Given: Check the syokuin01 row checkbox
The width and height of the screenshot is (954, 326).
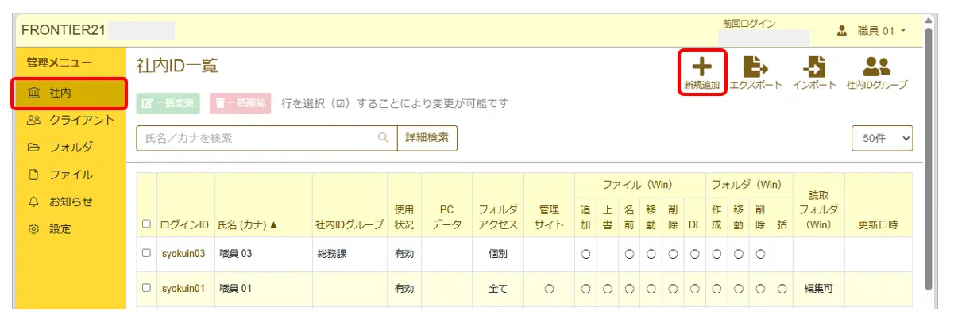Looking at the screenshot, I should pyautogui.click(x=146, y=289).
